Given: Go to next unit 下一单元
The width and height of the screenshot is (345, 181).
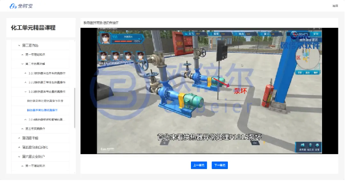Looking at the screenshot, I should click(219, 165).
